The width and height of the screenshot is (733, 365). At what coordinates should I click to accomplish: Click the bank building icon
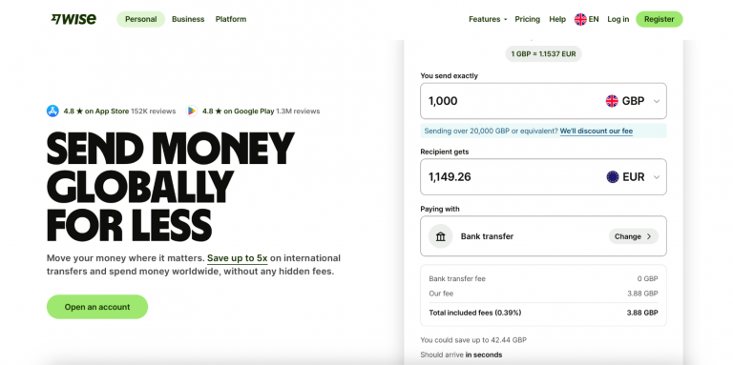pos(440,236)
